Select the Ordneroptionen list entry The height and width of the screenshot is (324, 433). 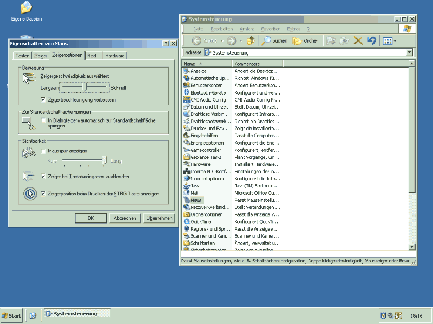tap(204, 214)
